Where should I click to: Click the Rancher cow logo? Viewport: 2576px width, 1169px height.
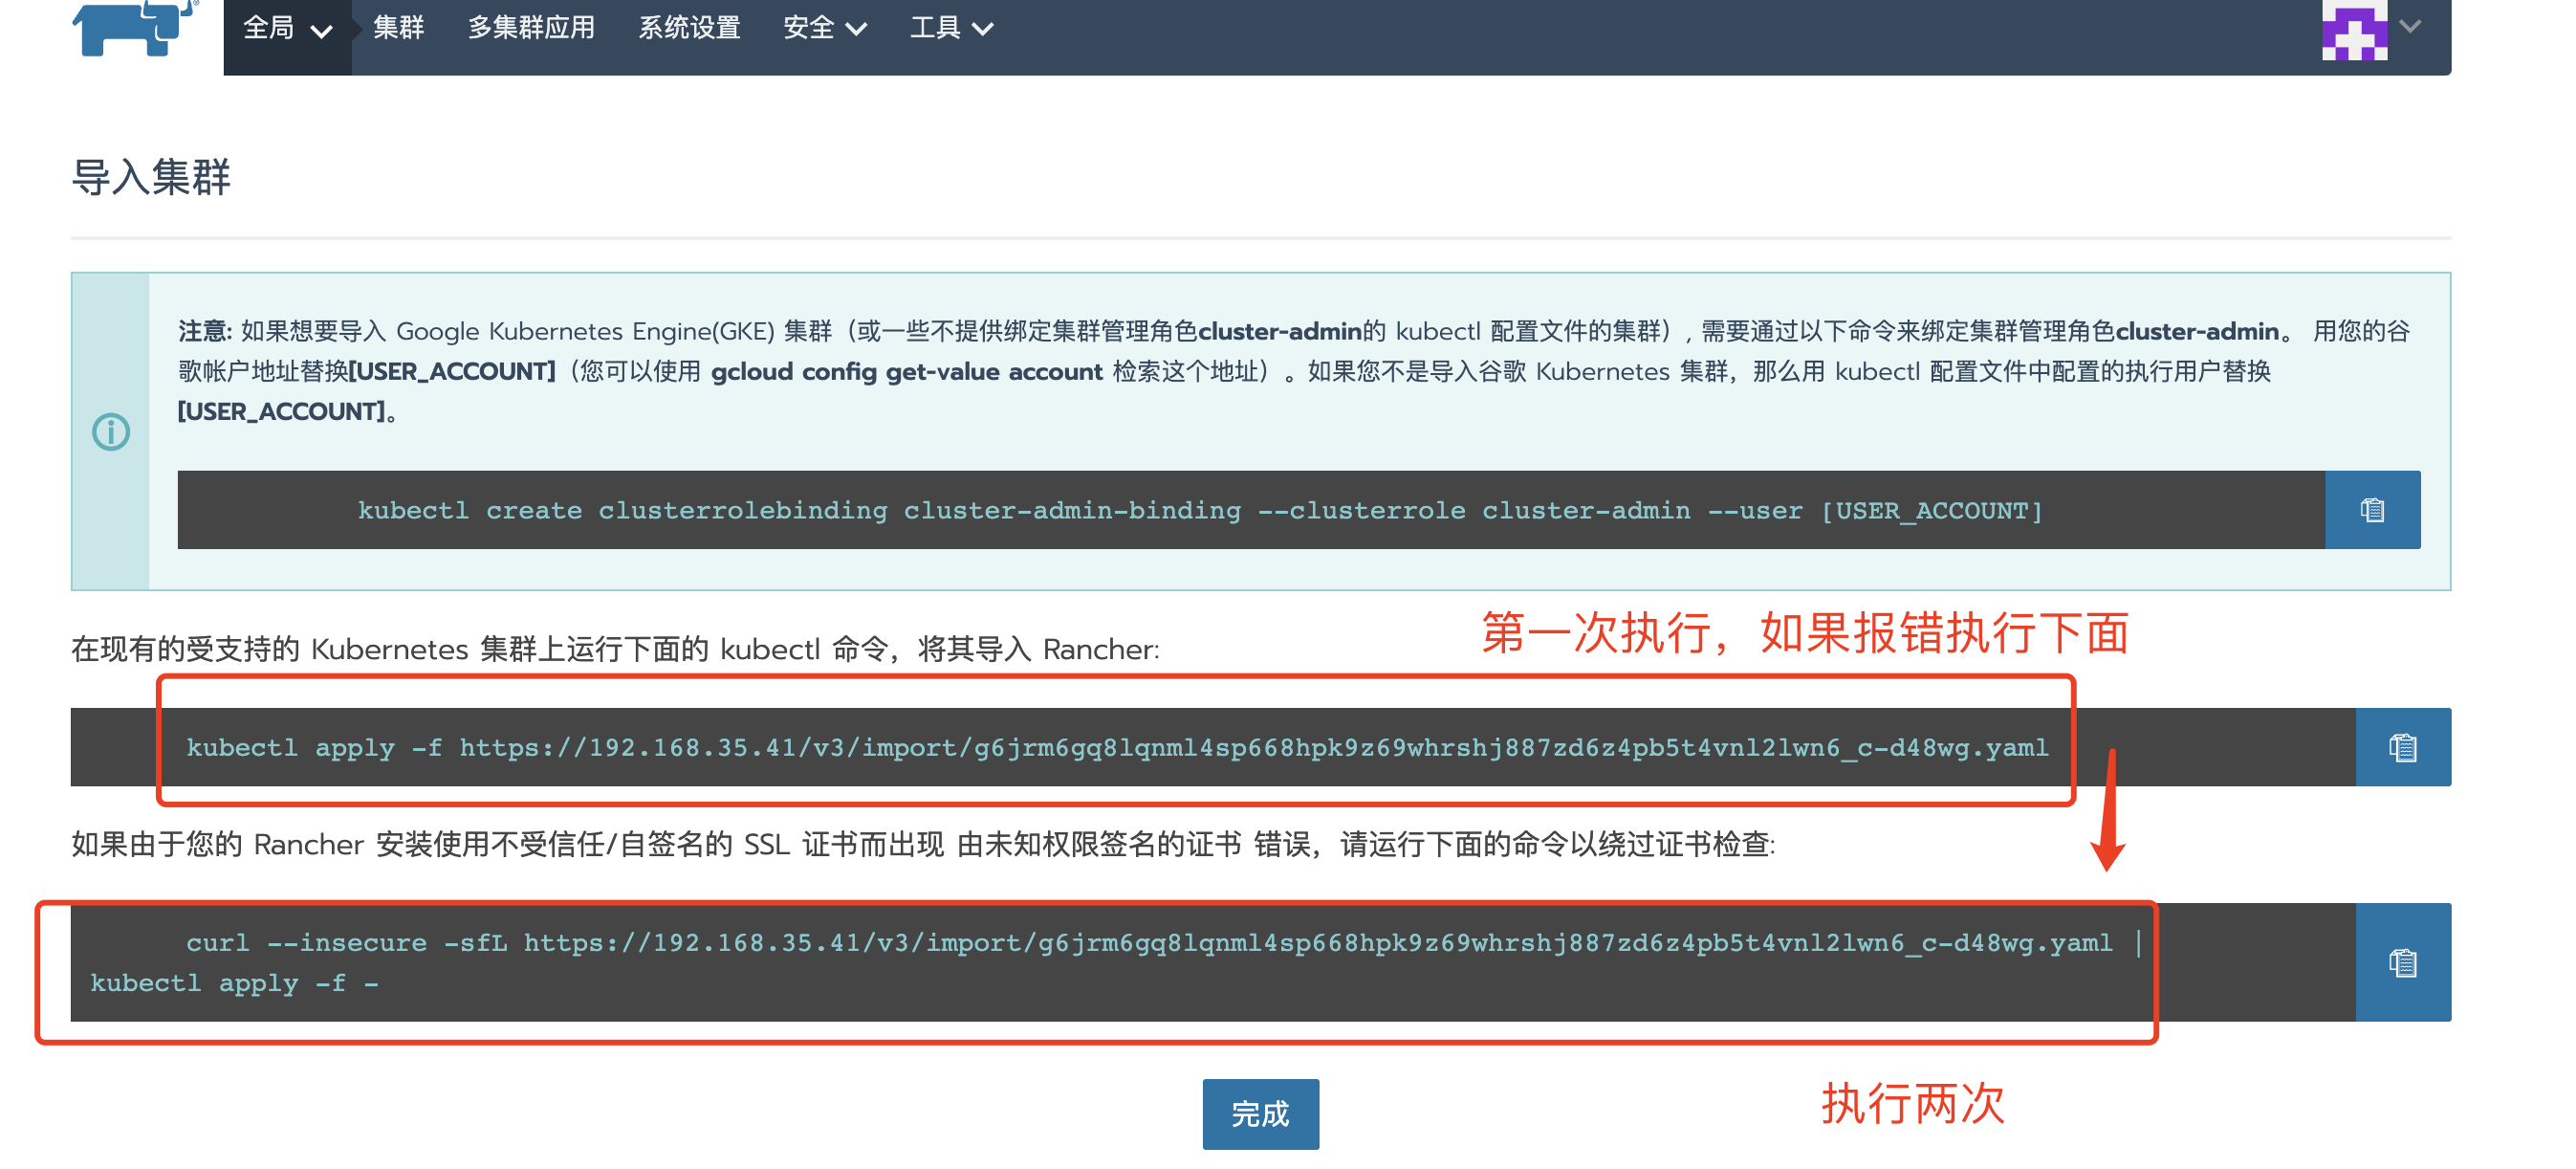coord(134,28)
